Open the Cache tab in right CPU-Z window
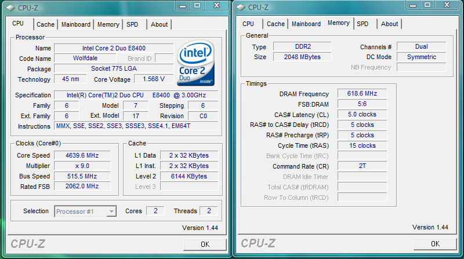The image size is (464, 259). (275, 24)
